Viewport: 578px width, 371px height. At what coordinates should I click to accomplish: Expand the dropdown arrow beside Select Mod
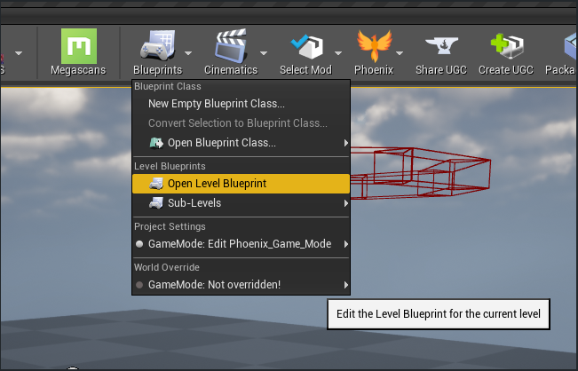click(338, 53)
